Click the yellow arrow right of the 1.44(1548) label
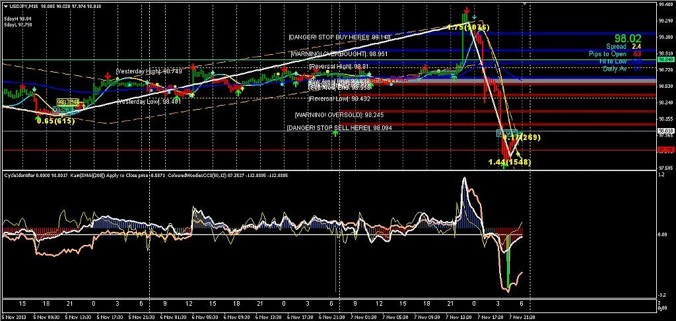Viewport: 676px width, 321px height. (518, 153)
